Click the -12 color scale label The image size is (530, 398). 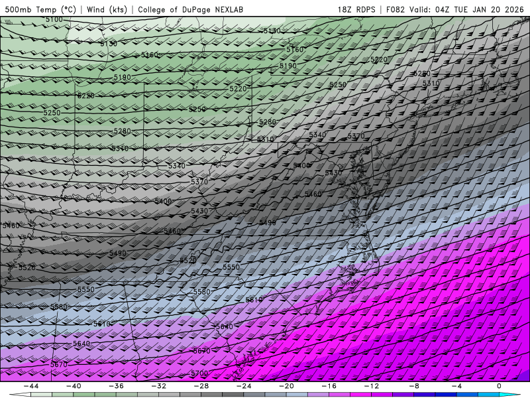[372, 386]
